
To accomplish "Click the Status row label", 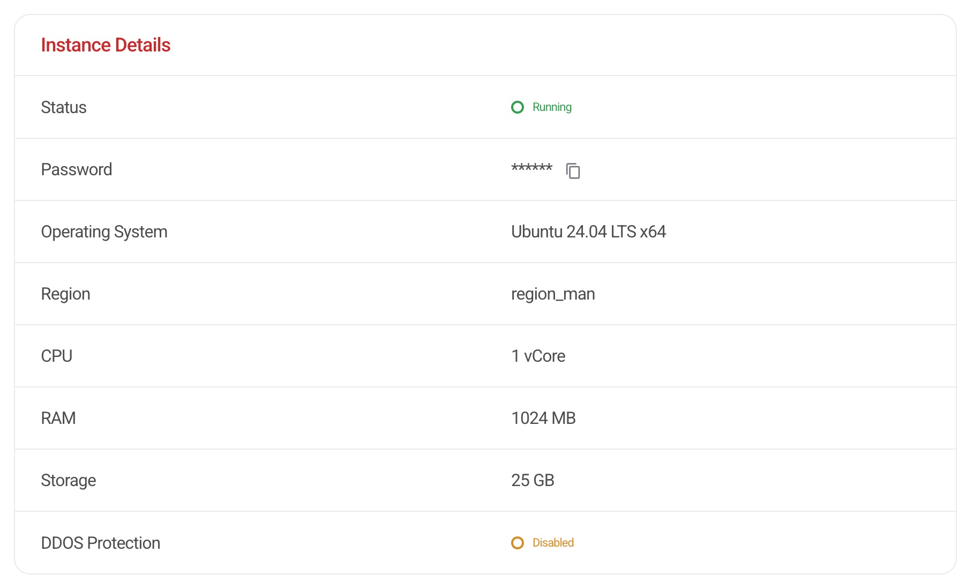I will 64,107.
